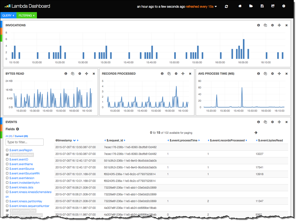Image resolution: width=297 pixels, height=222 pixels.
Task: Toggle sort arrow on @timestamp column
Action: (x=74, y=140)
